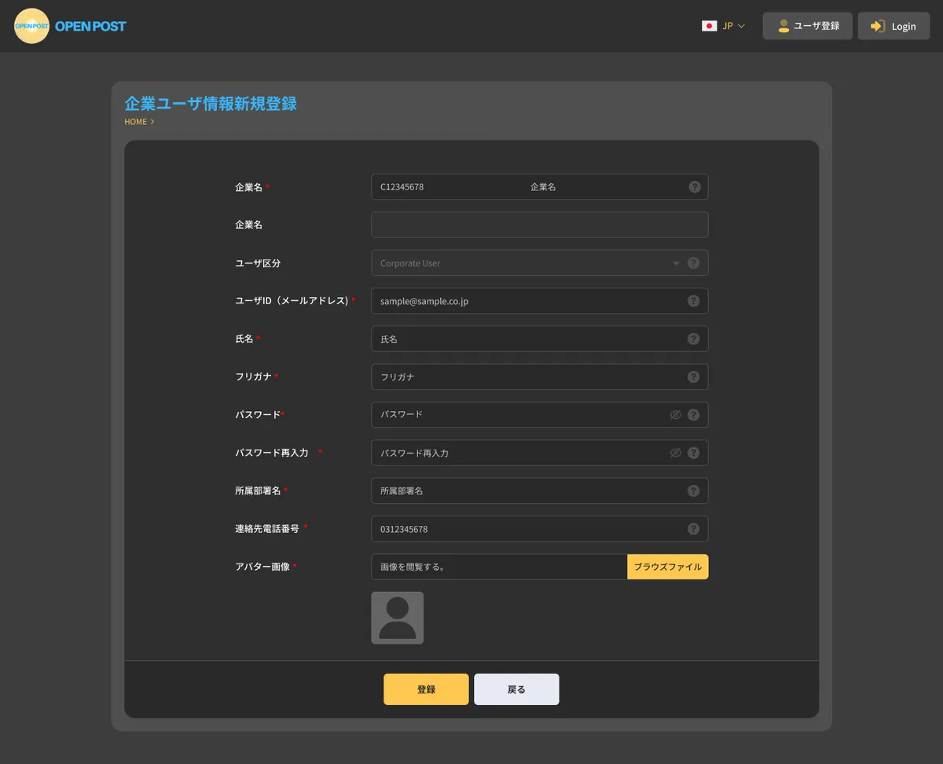Click the アバター画像 label
The width and height of the screenshot is (943, 764).
[262, 567]
